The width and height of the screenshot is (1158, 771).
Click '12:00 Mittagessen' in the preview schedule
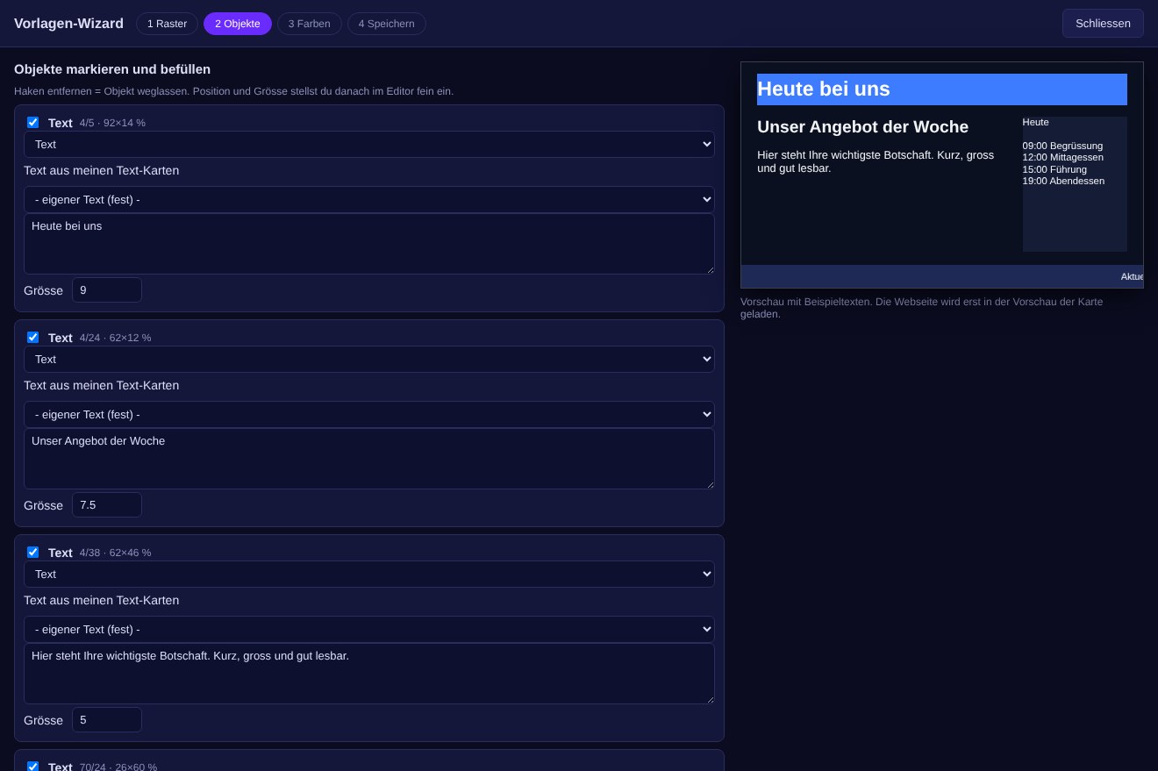click(x=1063, y=158)
